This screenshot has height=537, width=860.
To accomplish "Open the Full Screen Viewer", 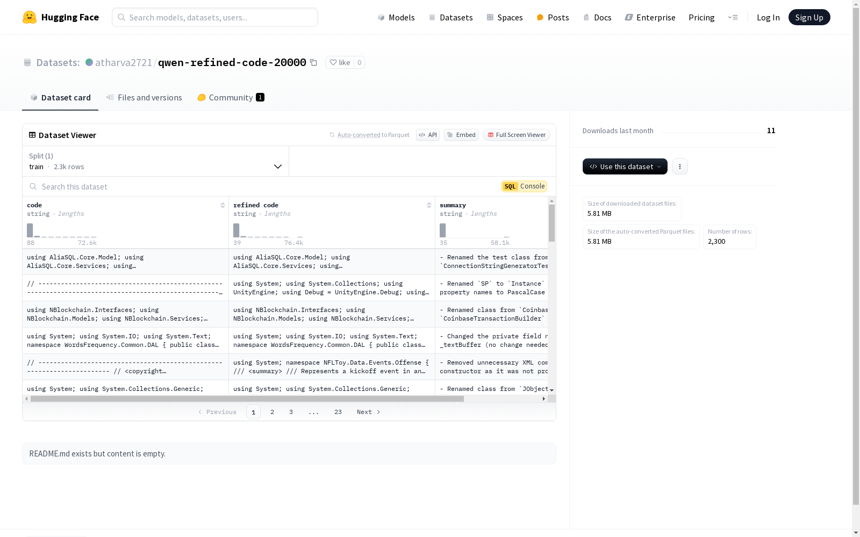I will point(517,135).
